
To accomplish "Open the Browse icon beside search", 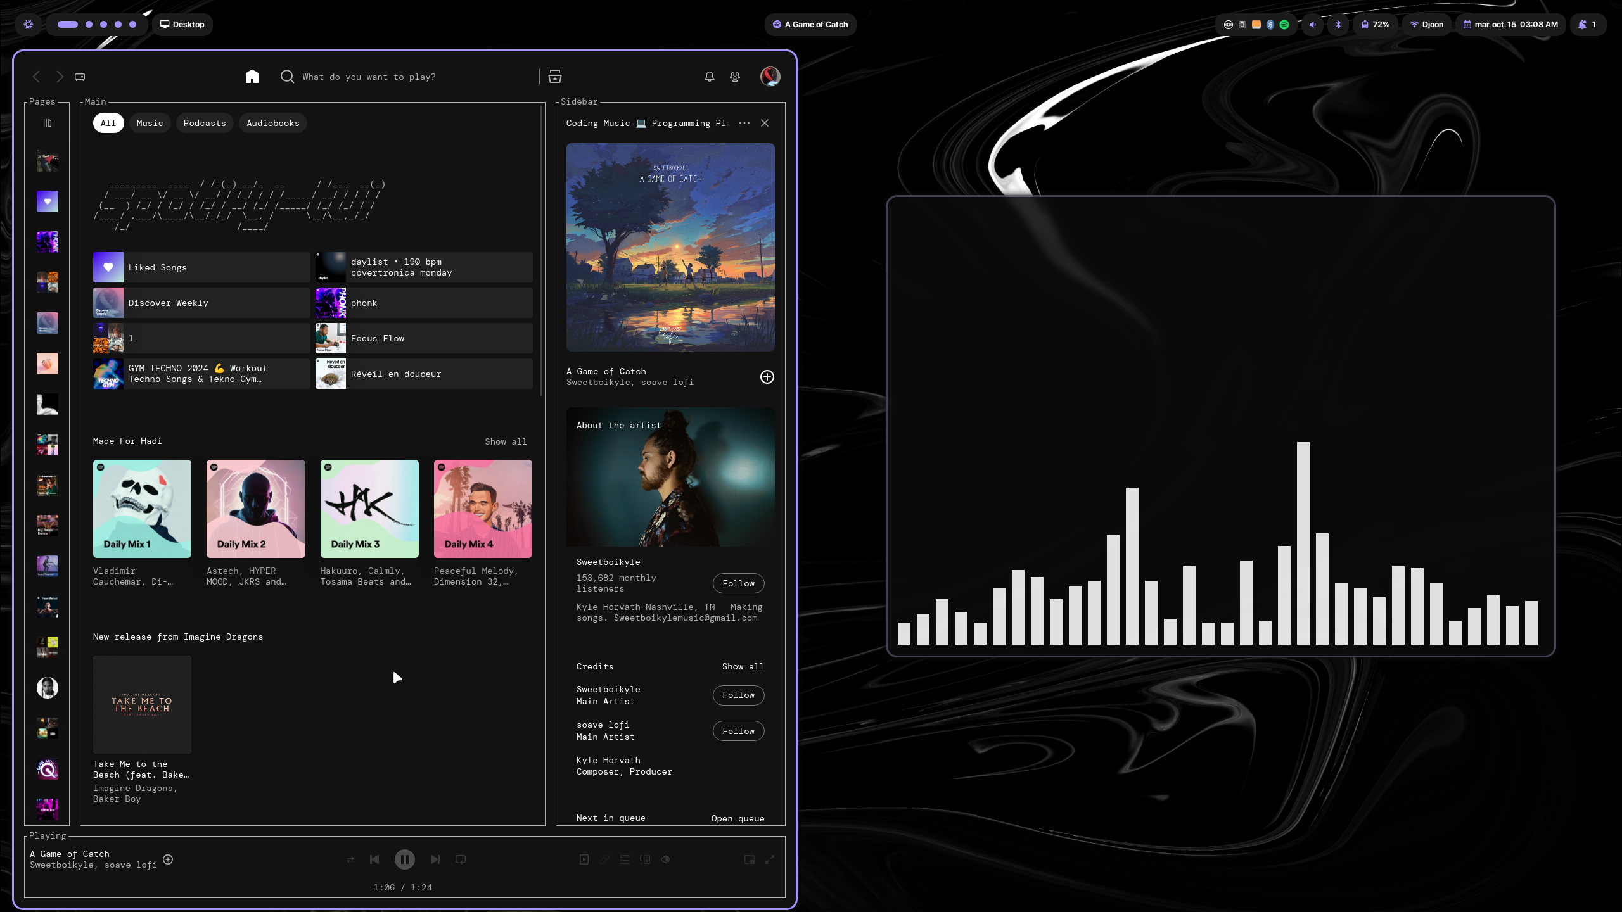I will click(555, 77).
